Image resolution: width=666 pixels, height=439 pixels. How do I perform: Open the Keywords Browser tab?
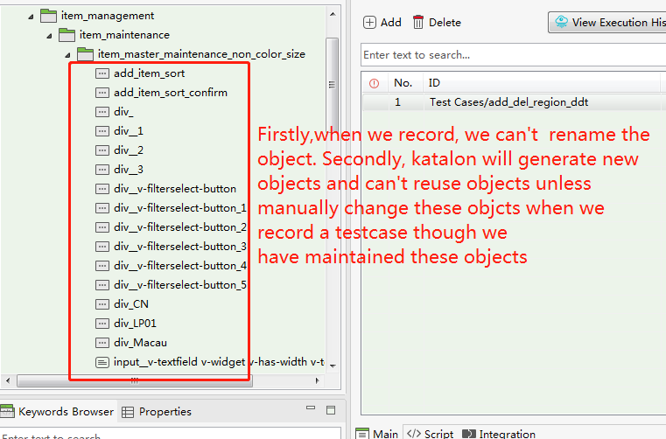click(58, 412)
